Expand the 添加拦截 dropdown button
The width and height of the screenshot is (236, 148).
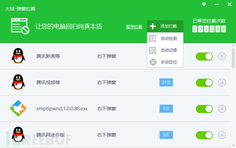[x=165, y=26]
